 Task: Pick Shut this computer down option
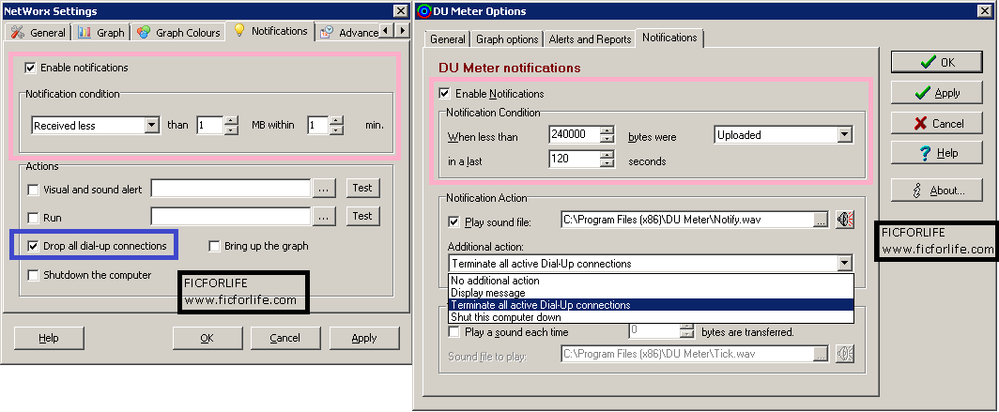coord(651,317)
